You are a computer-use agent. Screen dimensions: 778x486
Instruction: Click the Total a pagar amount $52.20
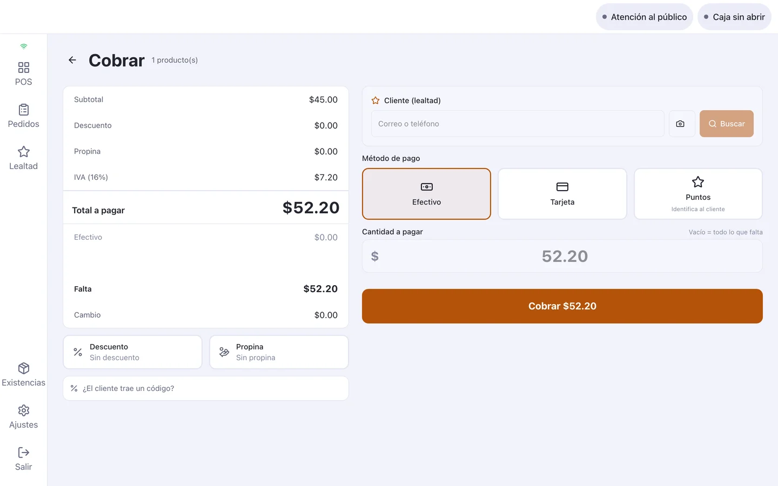click(x=311, y=208)
